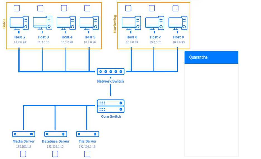Click the Host 8 computer icon
Viewport: 261px width, 159px height.
tap(178, 23)
